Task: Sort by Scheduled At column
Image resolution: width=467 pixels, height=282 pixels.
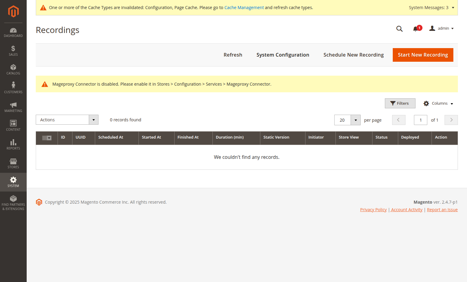Action: (117, 137)
